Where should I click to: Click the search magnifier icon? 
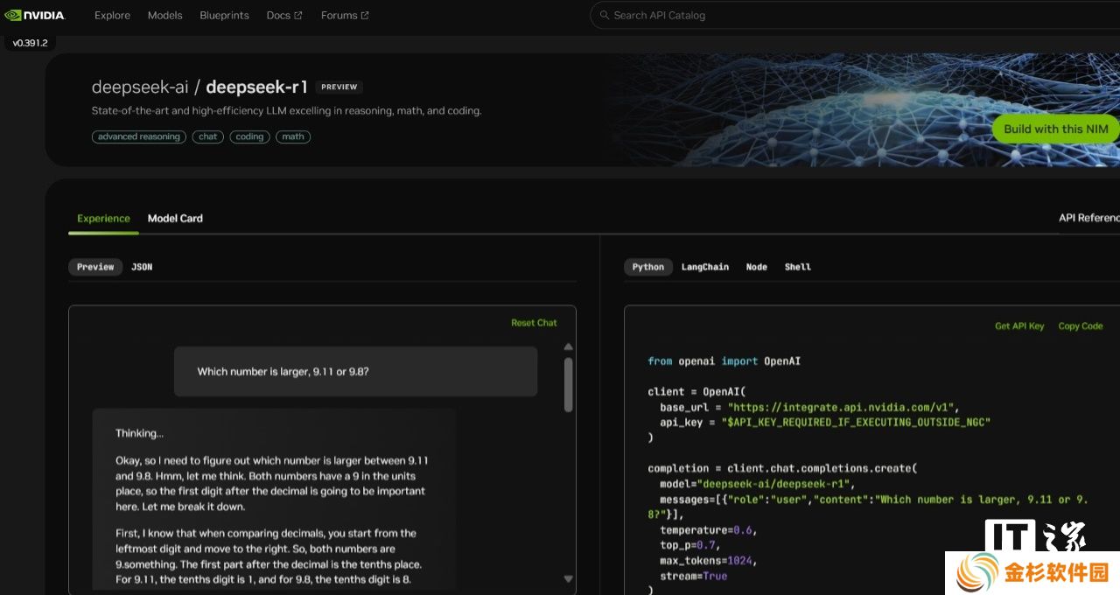pos(605,15)
